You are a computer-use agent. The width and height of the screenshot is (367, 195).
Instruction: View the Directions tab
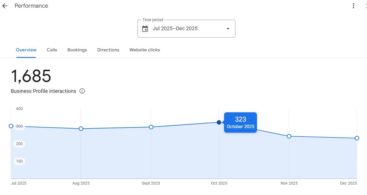[x=108, y=50]
